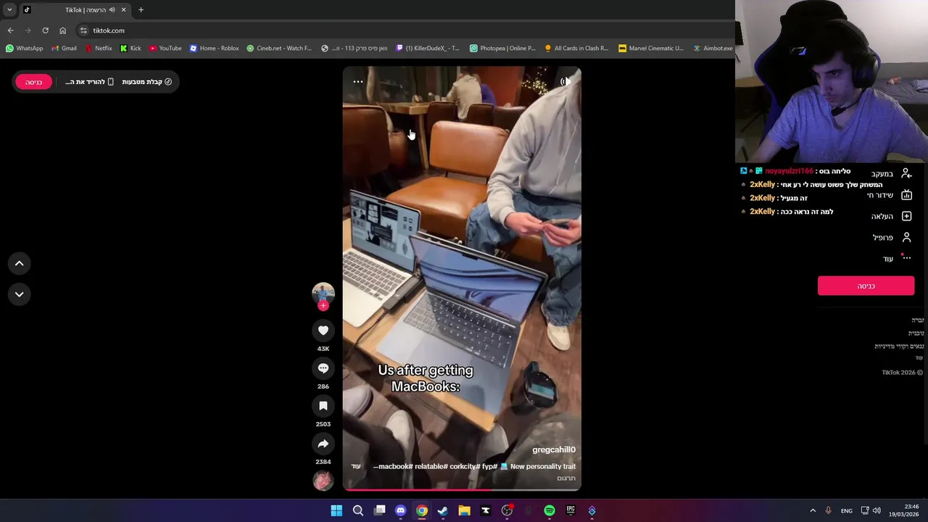Click the קבלת מטבעות get coins button
Image resolution: width=928 pixels, height=522 pixels.
(147, 82)
